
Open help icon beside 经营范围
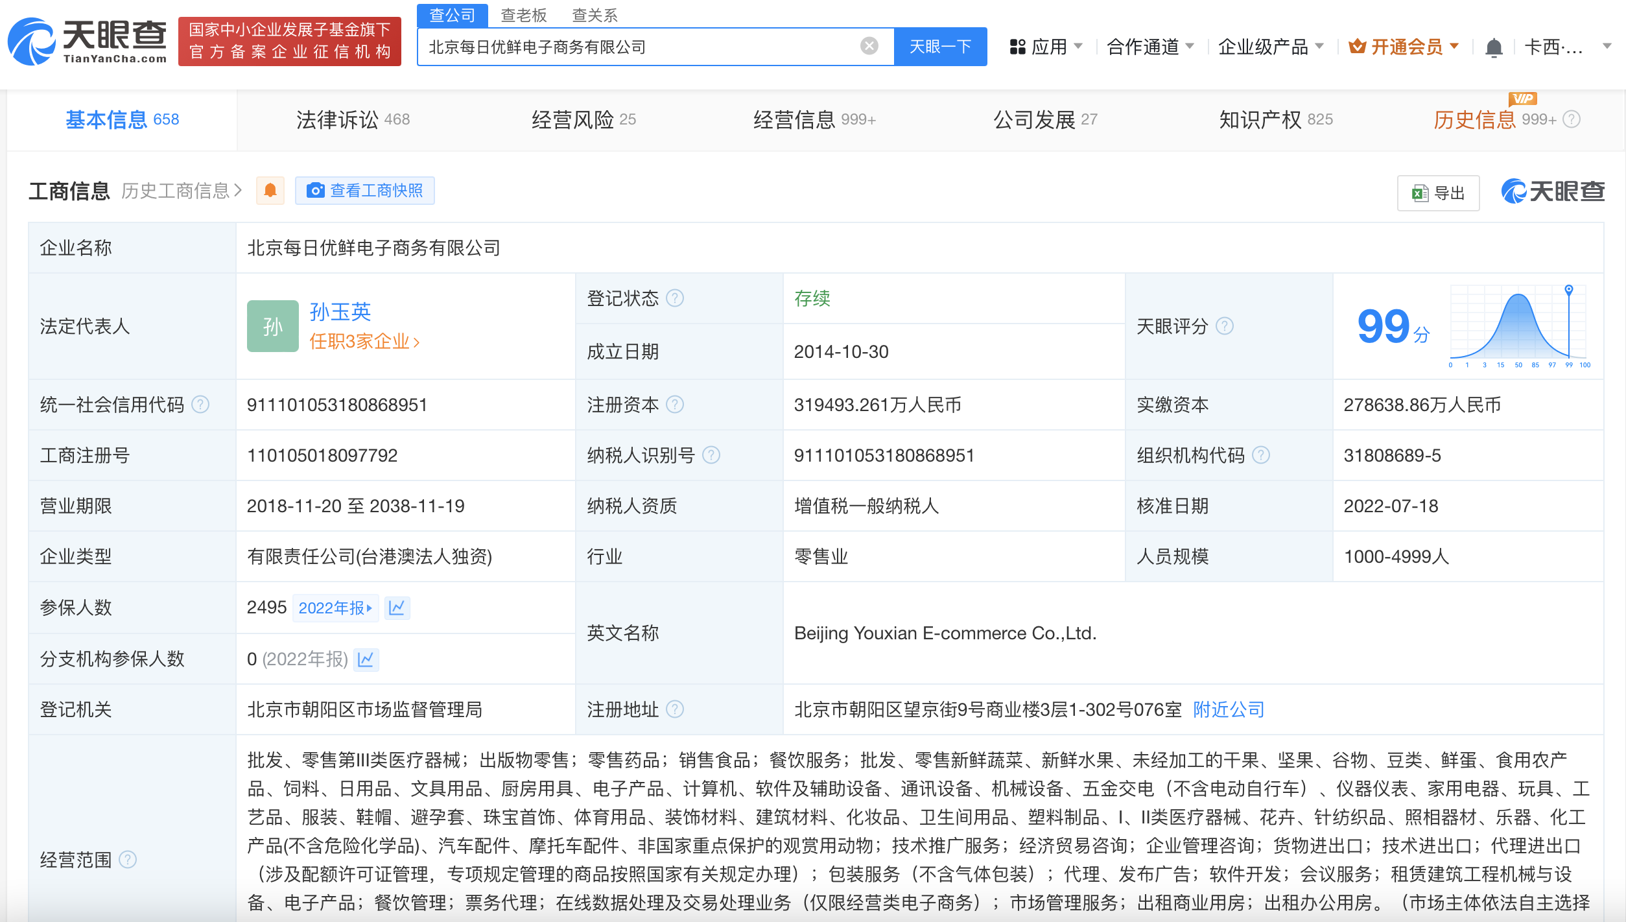click(128, 860)
